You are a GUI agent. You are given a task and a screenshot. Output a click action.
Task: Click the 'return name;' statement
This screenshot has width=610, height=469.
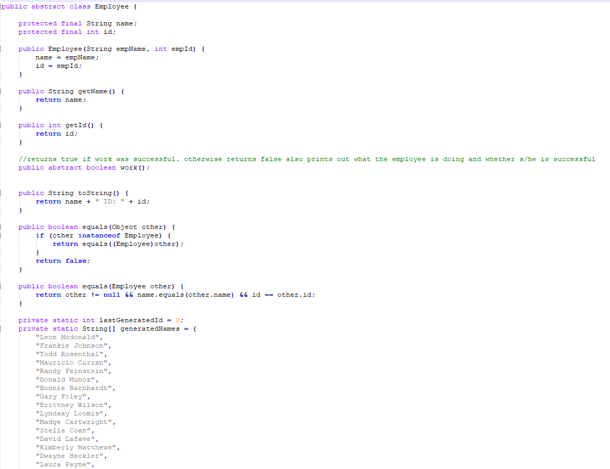[61, 100]
